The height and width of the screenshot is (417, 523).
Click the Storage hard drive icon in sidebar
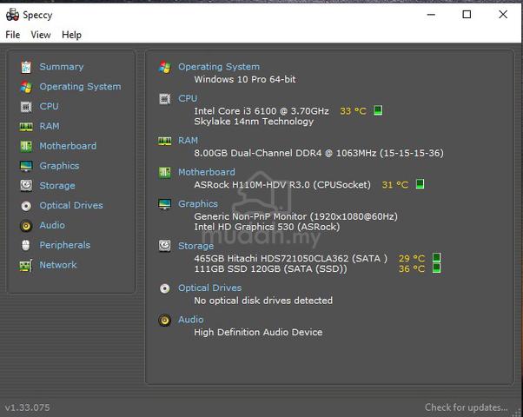[26, 186]
